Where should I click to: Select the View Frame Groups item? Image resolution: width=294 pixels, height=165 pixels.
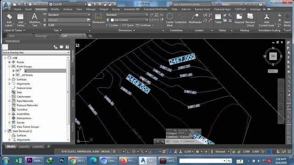click(28, 126)
